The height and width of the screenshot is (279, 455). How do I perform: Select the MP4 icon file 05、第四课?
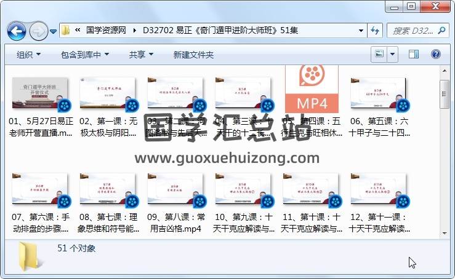(x=312, y=89)
